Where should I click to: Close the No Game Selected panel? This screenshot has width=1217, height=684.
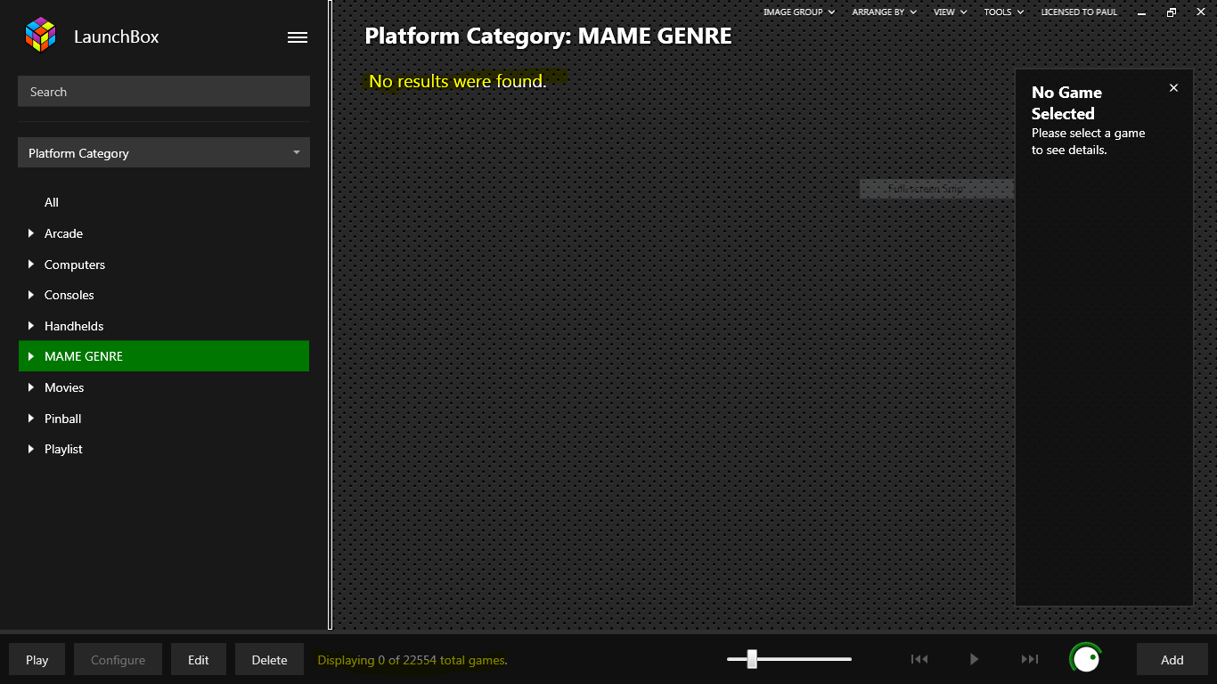[1173, 87]
